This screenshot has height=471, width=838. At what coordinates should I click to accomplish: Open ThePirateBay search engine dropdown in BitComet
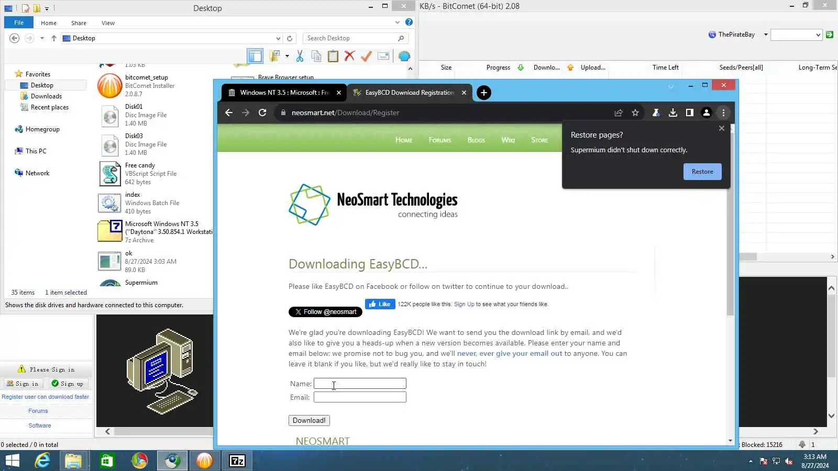[x=766, y=35]
